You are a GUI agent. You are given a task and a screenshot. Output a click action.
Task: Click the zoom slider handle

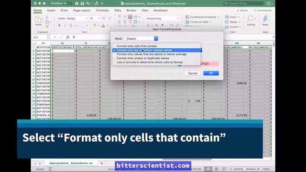(244, 169)
